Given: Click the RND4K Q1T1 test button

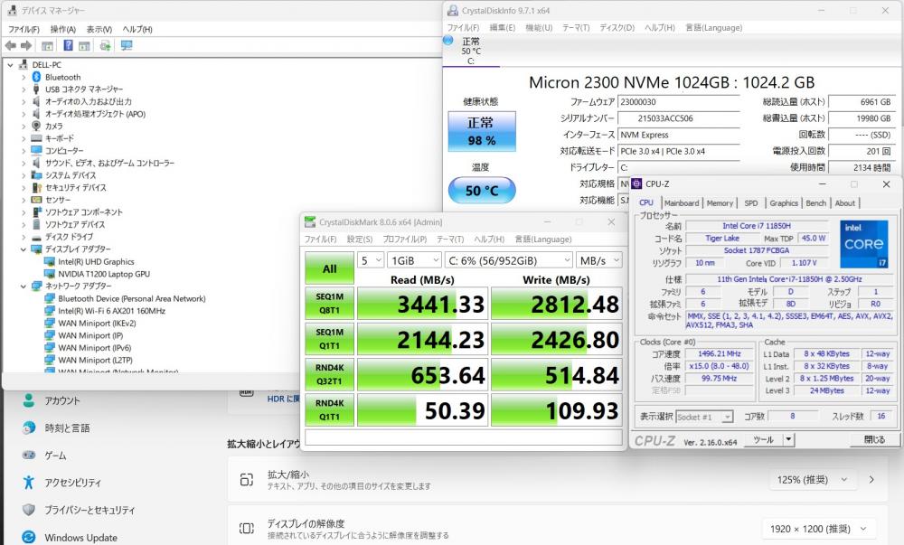Looking at the screenshot, I should [x=329, y=409].
